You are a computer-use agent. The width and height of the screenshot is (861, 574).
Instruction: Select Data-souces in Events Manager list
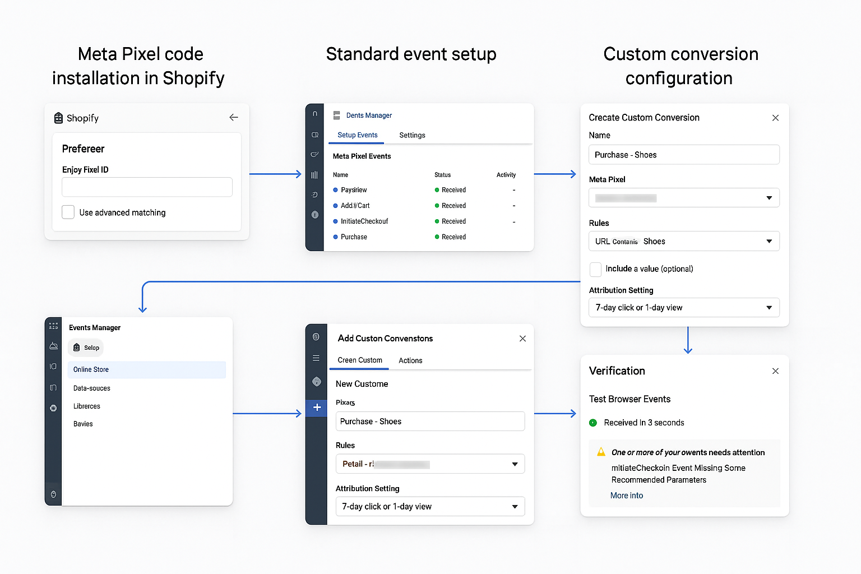pyautogui.click(x=91, y=388)
